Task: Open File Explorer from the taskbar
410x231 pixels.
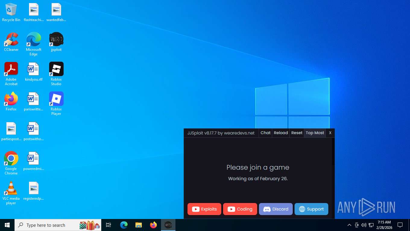Action: [x=139, y=225]
